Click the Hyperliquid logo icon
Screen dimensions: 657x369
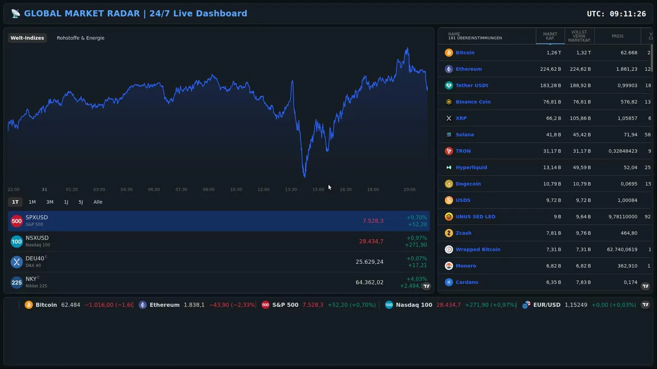[x=449, y=168]
